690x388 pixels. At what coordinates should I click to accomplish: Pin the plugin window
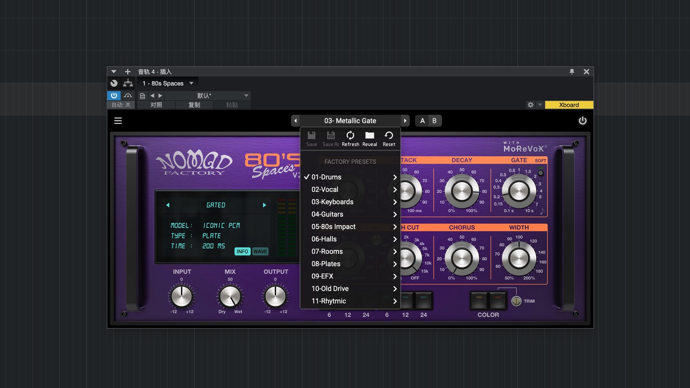[x=572, y=72]
